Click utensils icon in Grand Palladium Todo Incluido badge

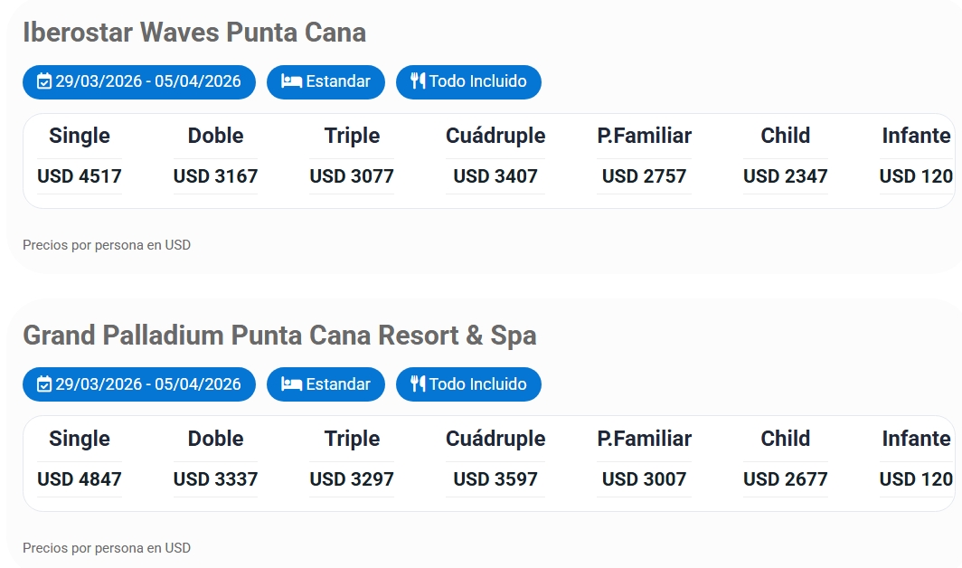417,384
